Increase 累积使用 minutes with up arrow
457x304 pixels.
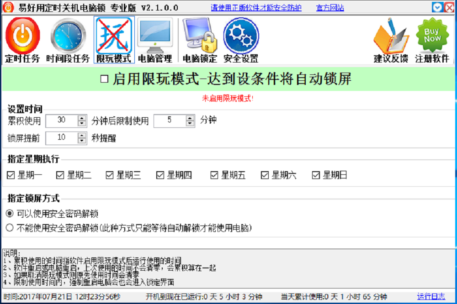[82, 118]
